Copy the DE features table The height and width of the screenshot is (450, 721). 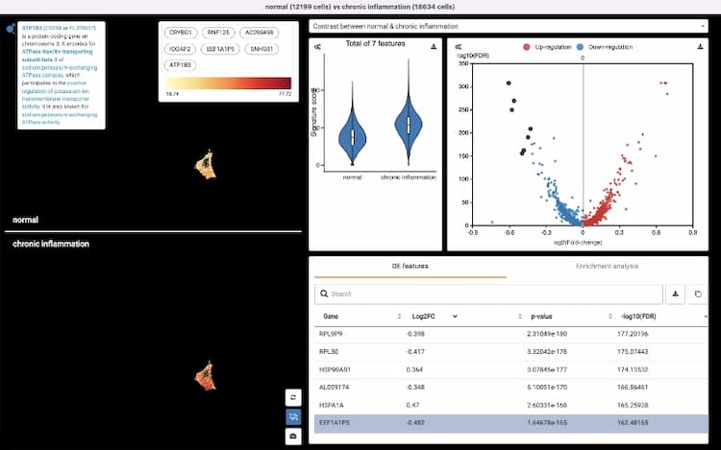pyautogui.click(x=699, y=294)
